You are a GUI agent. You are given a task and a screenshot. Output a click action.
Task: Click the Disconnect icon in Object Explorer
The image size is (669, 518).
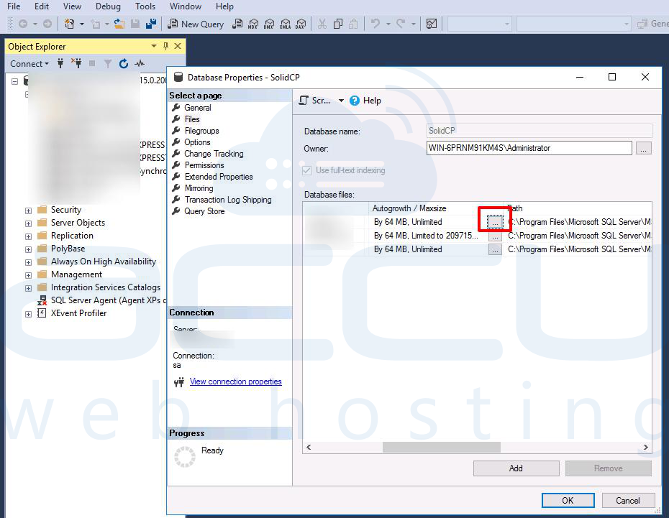click(76, 63)
